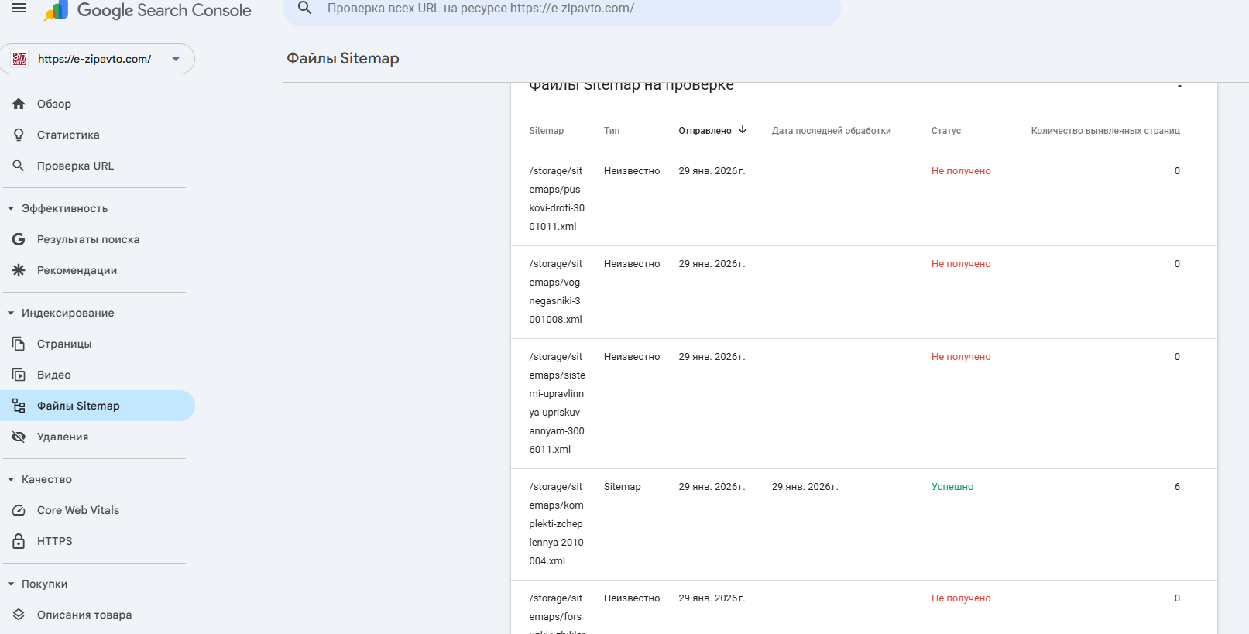Open Статистика via lightbulb icon
The height and width of the screenshot is (634, 1249).
19,135
